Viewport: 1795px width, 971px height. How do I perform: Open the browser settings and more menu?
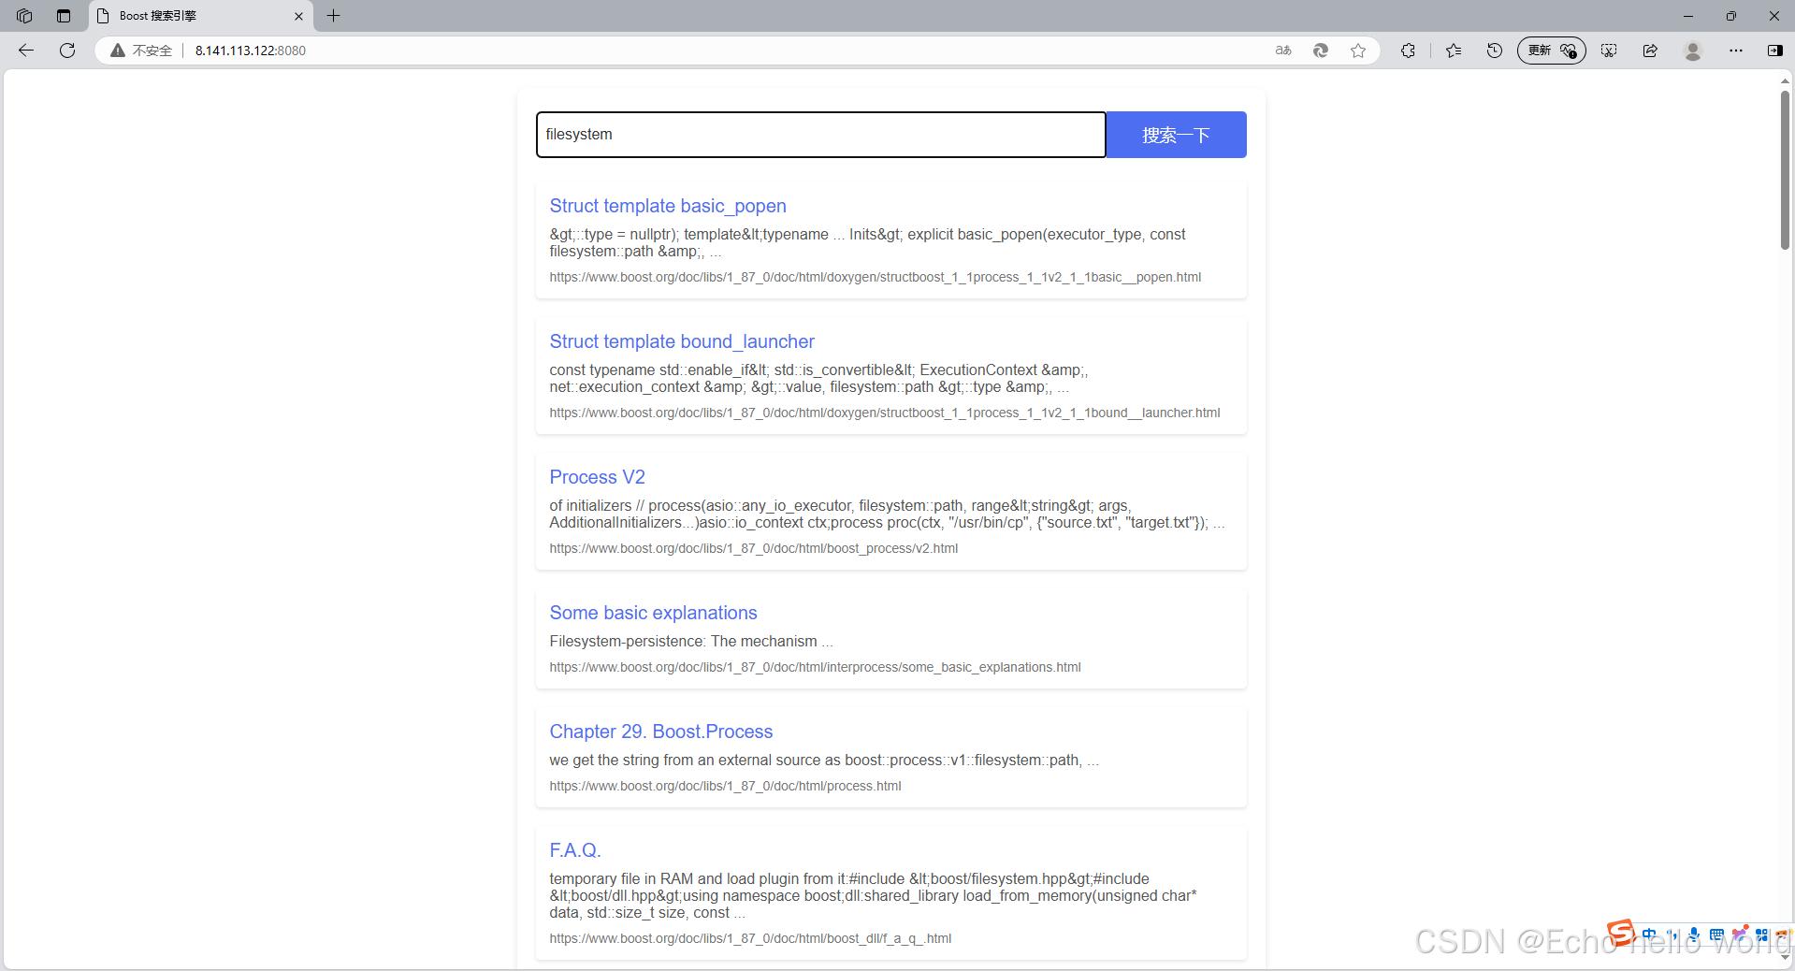[x=1736, y=51]
